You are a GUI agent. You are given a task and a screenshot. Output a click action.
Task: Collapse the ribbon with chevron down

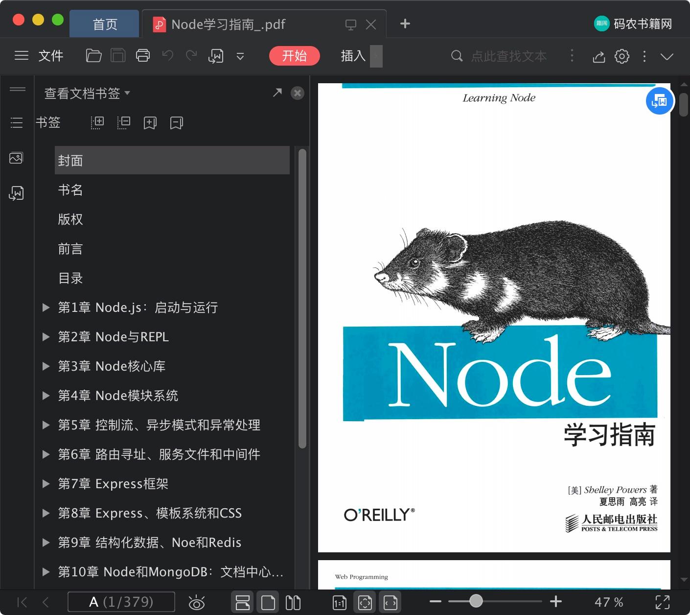pyautogui.click(x=667, y=56)
